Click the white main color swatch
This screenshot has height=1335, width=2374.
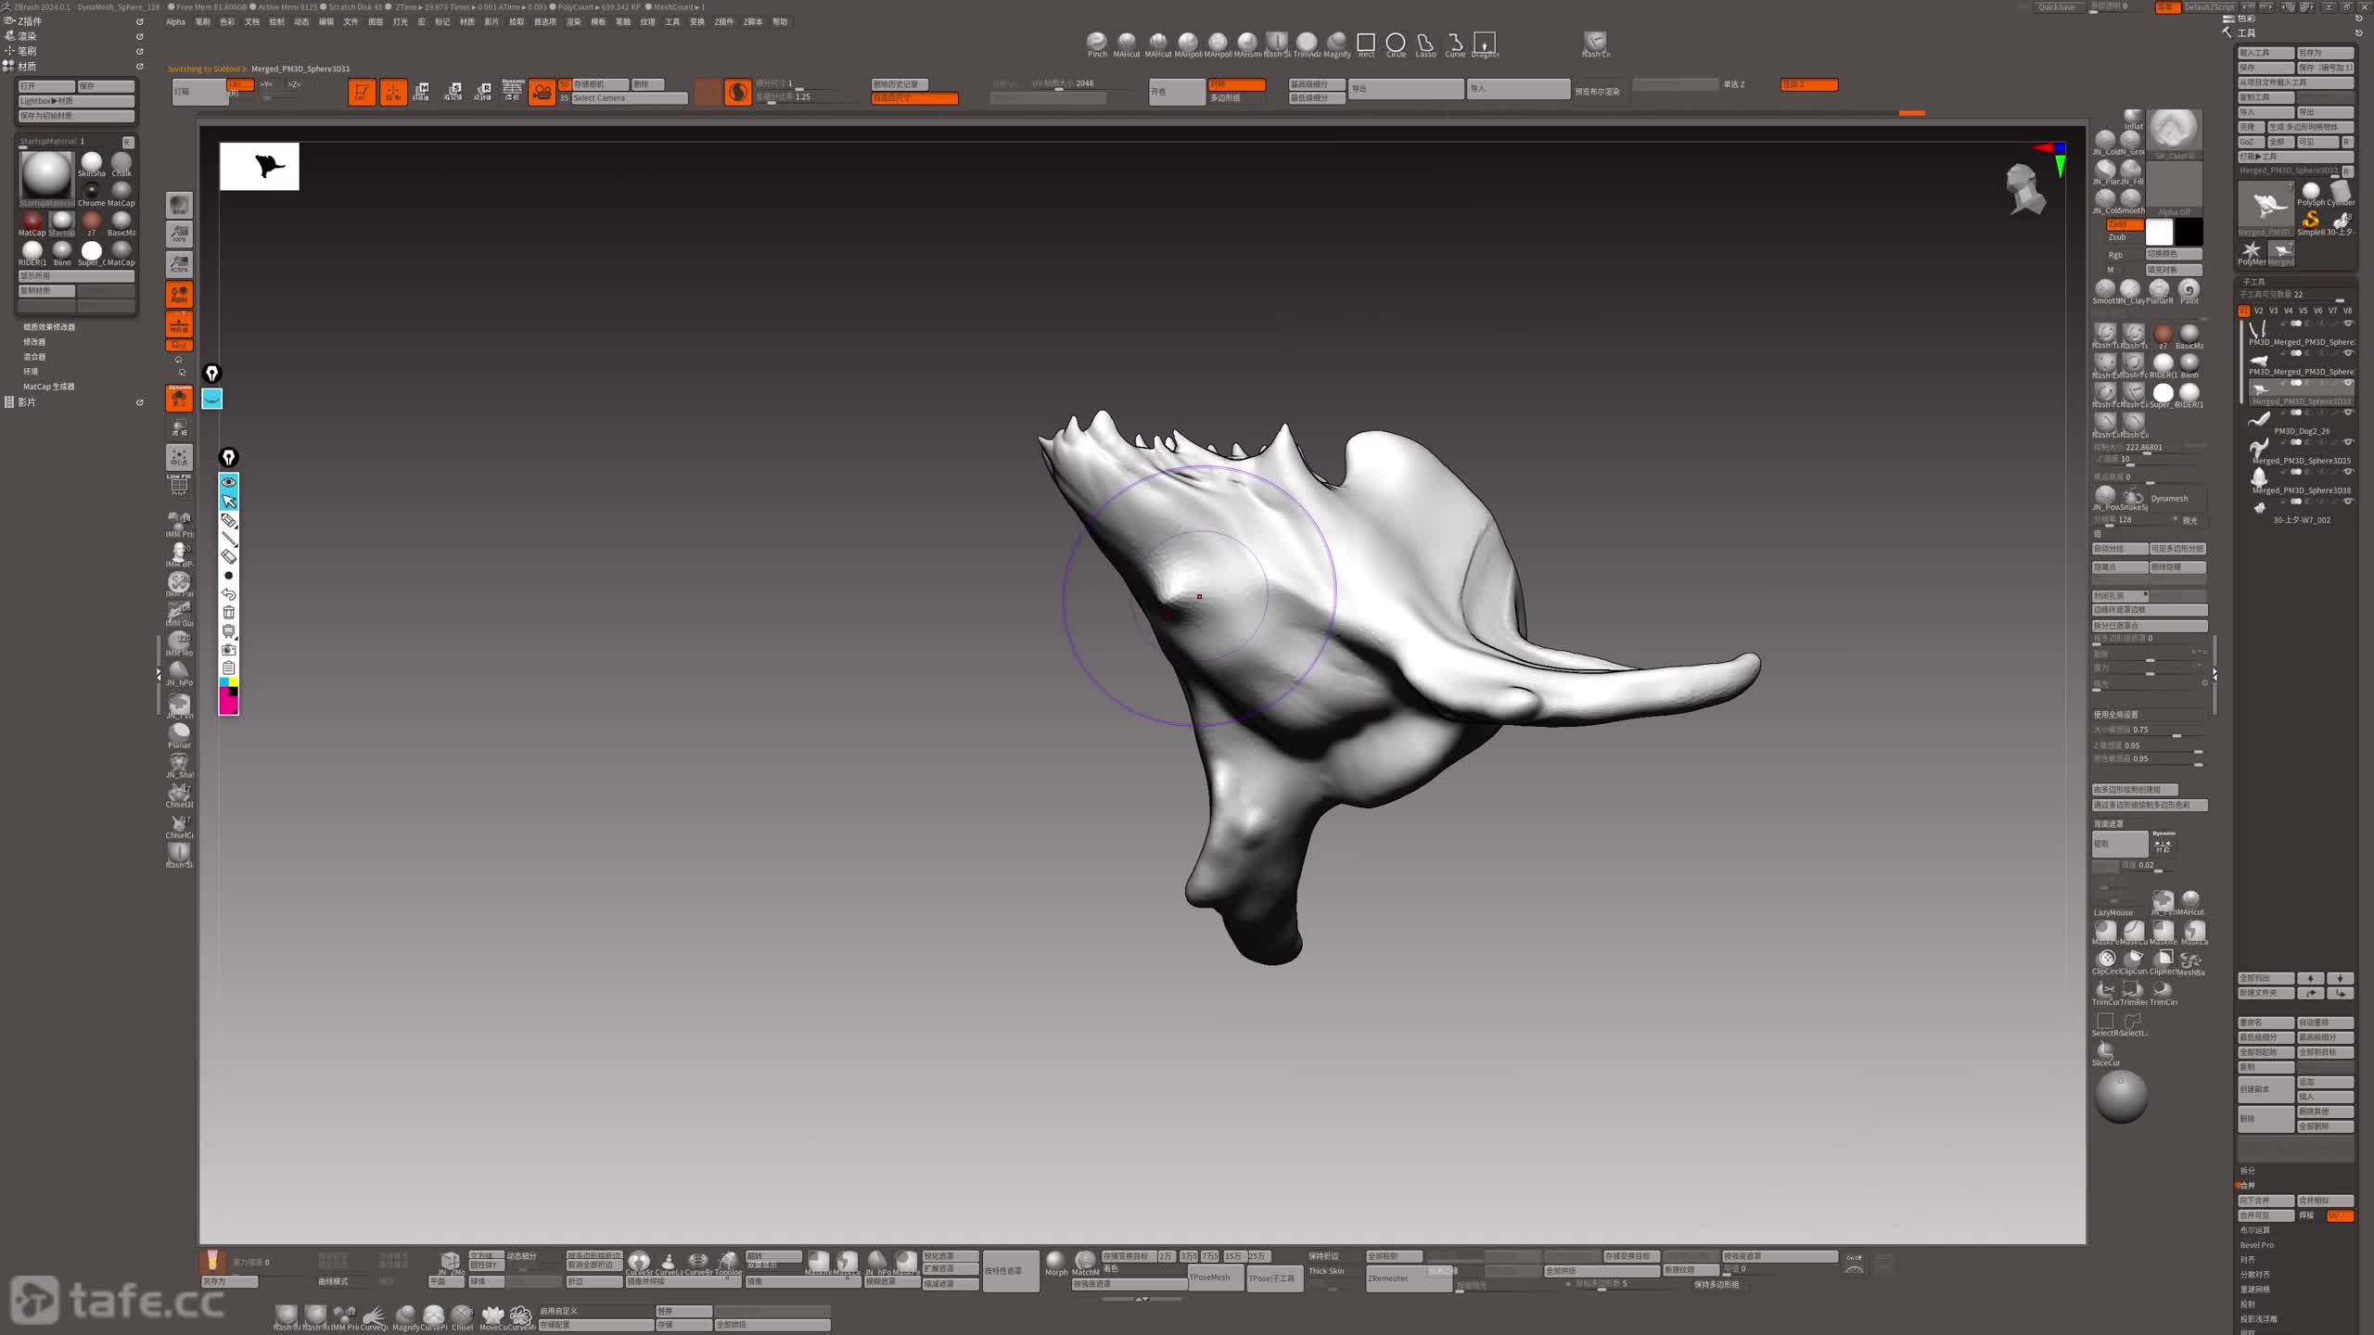2160,232
